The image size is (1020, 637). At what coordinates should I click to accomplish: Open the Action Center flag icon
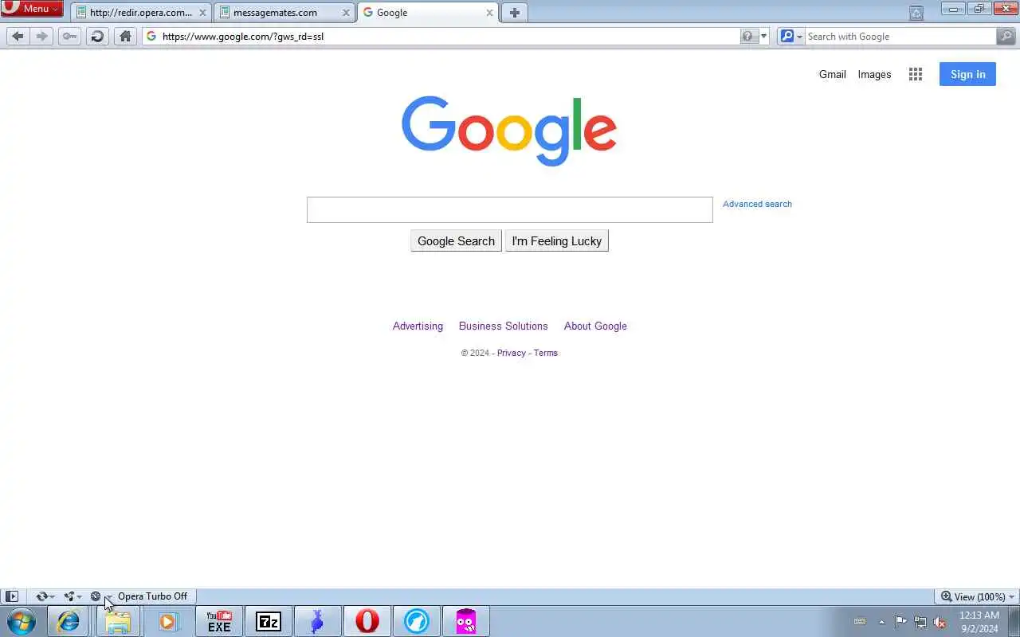pyautogui.click(x=900, y=622)
